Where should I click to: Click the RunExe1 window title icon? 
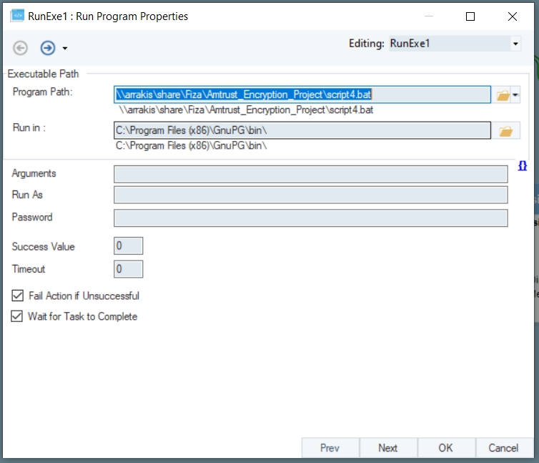click(17, 16)
